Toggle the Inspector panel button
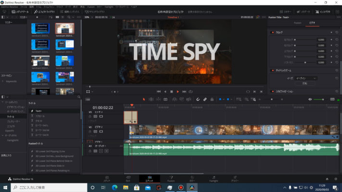Image resolution: width=342 pixels, height=192 pixels. coord(323,12)
